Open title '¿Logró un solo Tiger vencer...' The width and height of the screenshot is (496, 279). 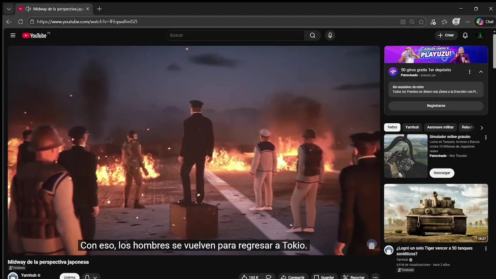pos(434,251)
